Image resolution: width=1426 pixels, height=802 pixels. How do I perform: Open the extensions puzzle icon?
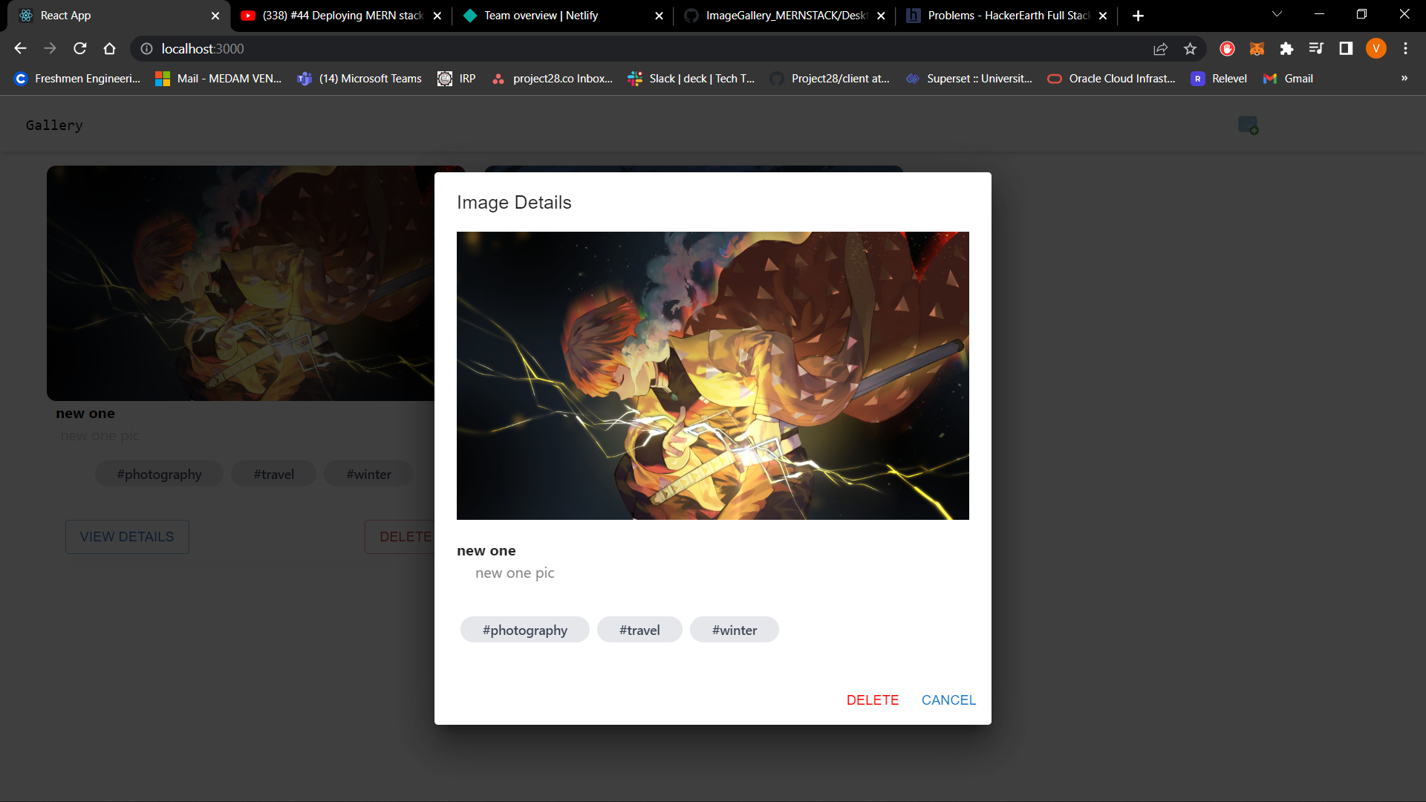1286,48
